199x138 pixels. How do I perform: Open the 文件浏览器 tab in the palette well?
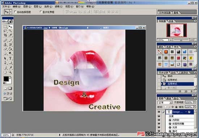(x=165, y=13)
